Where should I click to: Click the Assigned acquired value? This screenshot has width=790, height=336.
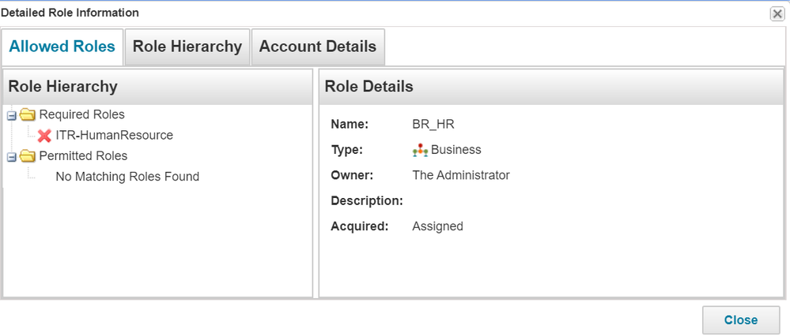[x=438, y=226]
